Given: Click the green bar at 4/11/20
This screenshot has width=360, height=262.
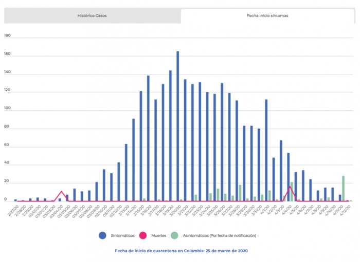Looking at the screenshot, I should click(343, 188).
